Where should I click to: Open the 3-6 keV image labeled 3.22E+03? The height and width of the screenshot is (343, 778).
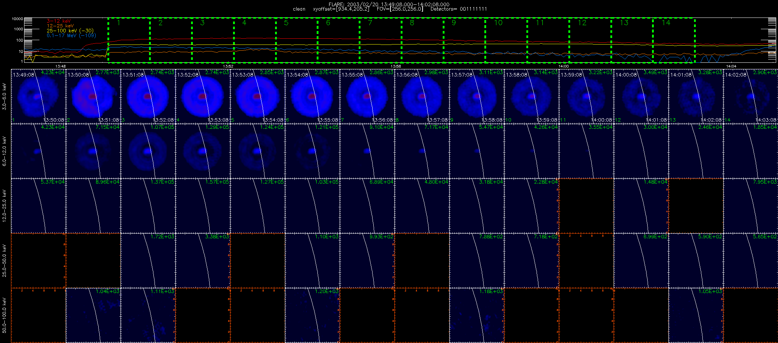[x=587, y=96]
